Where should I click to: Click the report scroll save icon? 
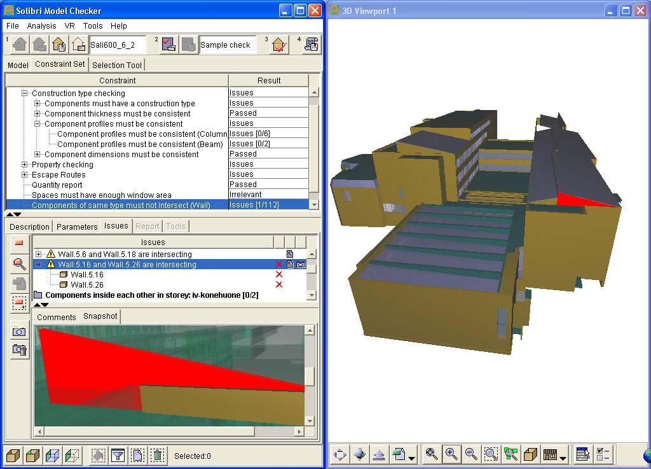[312, 45]
